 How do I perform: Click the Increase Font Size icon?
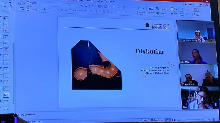82,6
